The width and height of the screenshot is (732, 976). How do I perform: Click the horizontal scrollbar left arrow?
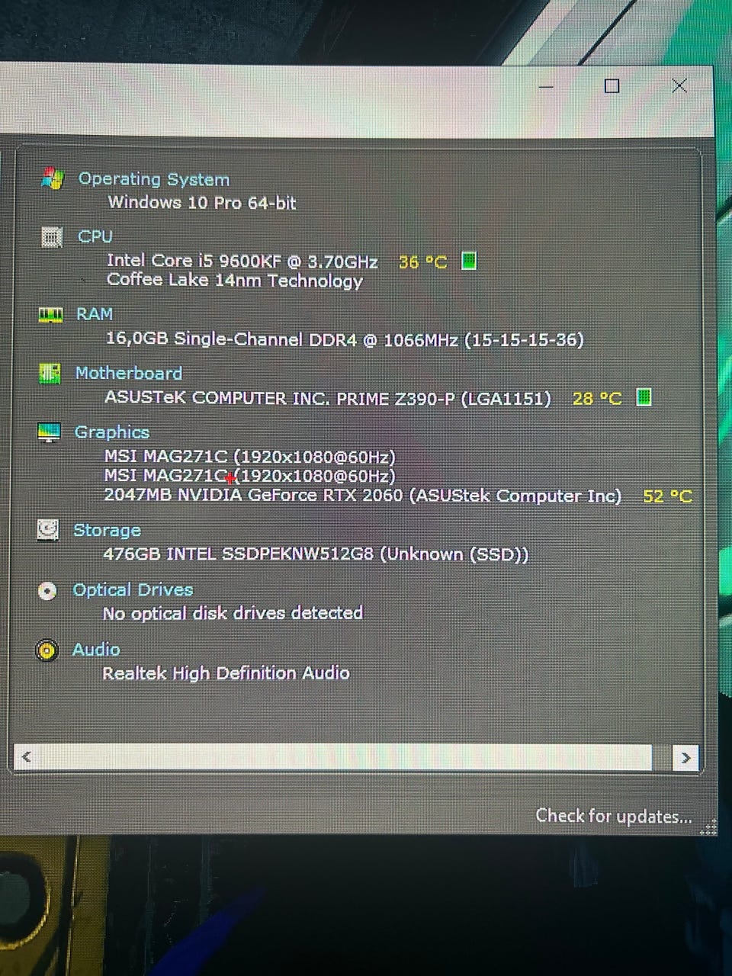pos(27,757)
